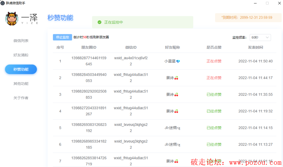
Task: Select the 秒赞功能 sidebar tab
Action: click(x=21, y=69)
